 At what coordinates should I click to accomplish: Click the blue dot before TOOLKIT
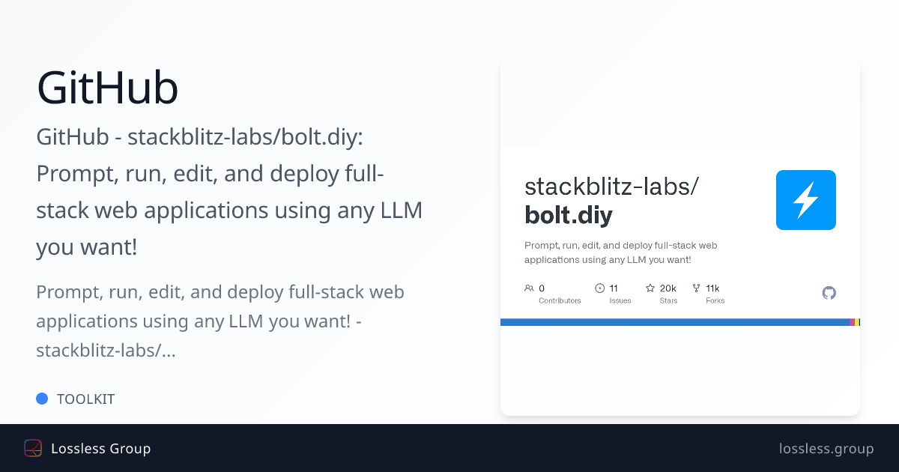click(x=42, y=399)
